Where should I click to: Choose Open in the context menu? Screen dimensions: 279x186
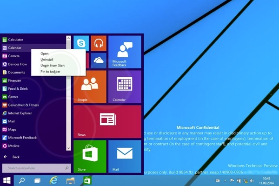click(59, 53)
